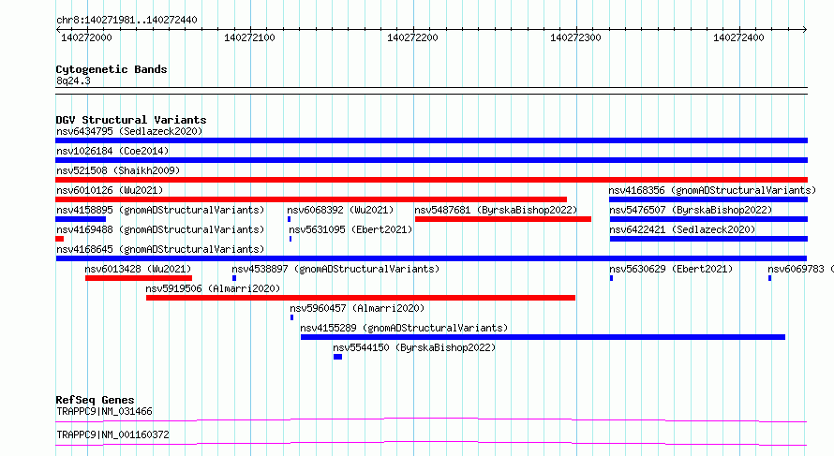Select the RefSeq Genes track title
The image size is (834, 456).
(95, 400)
